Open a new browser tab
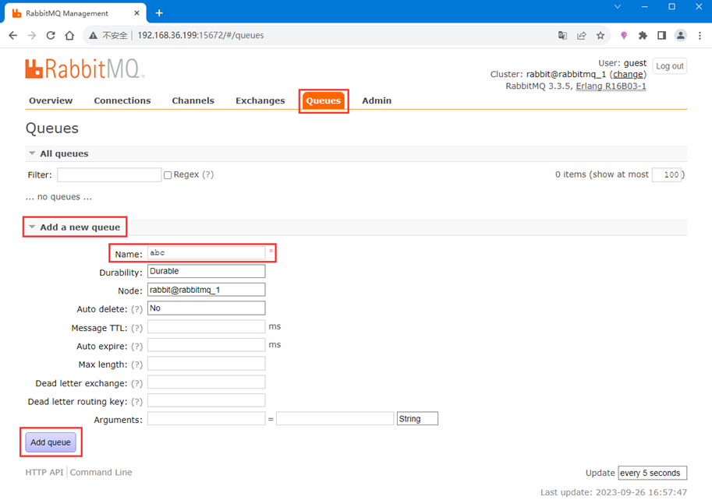712x500 pixels. point(159,13)
